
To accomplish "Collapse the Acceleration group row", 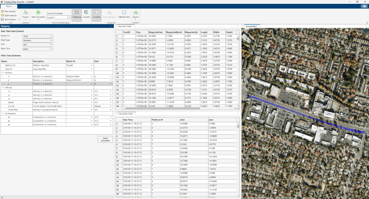I will point(2,113).
